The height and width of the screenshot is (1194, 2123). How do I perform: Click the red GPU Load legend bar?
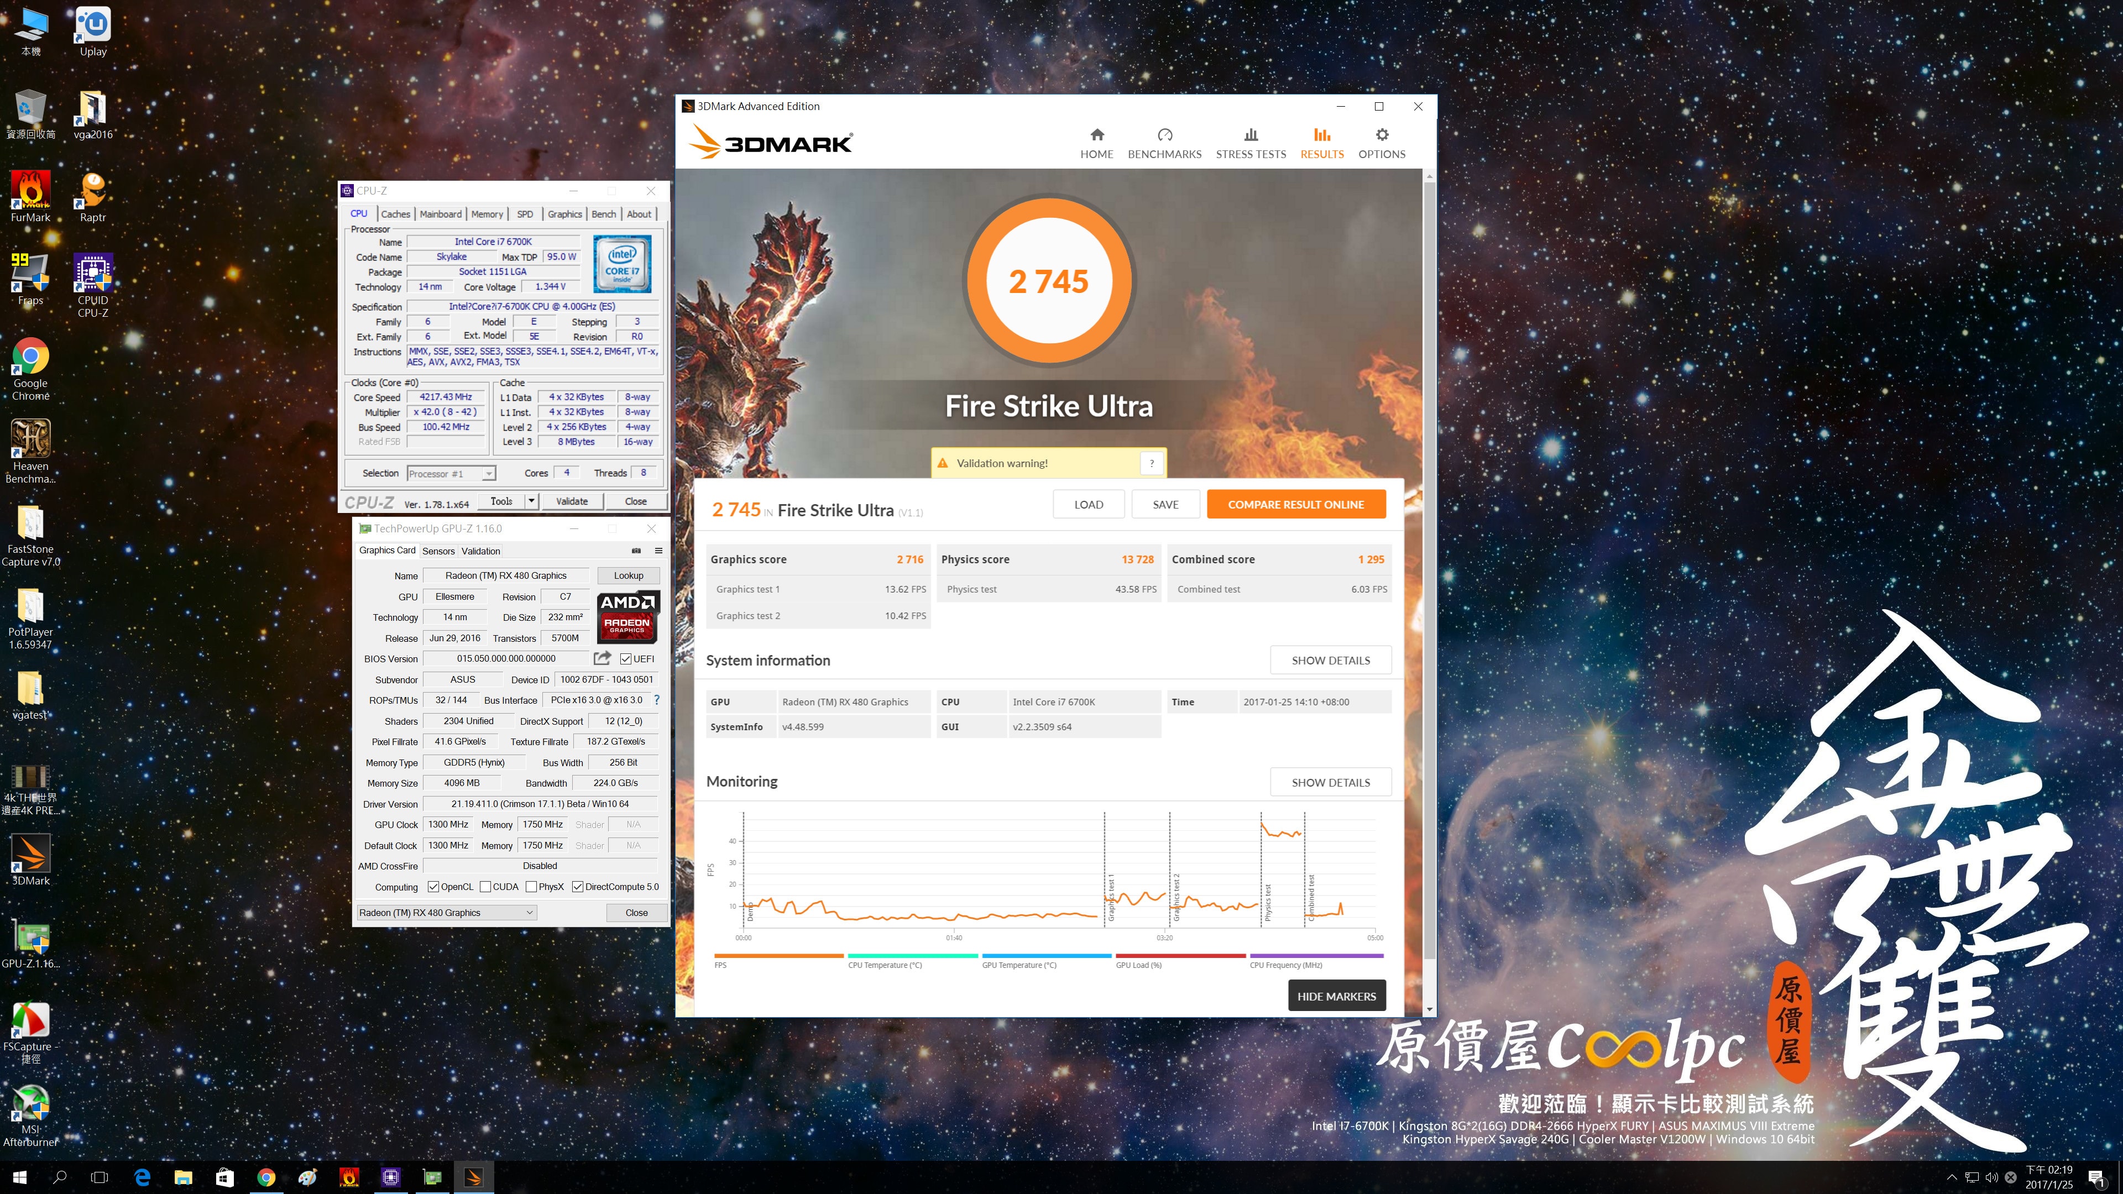[x=1180, y=956]
